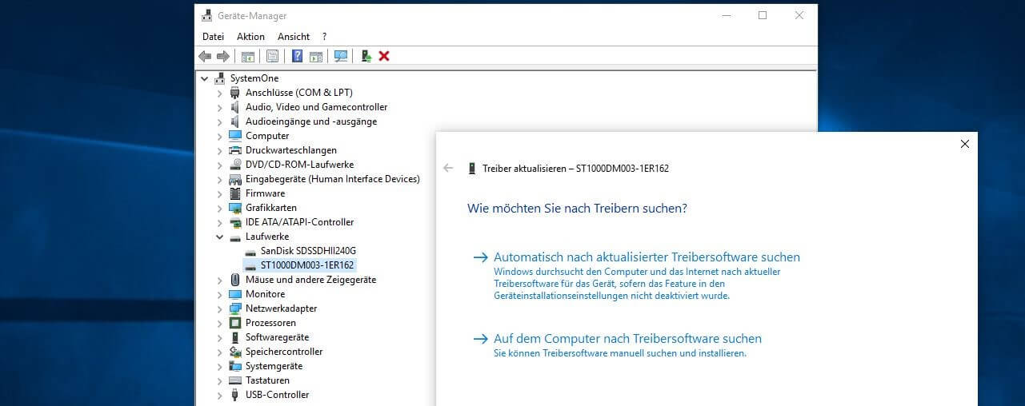
Task: Click the show/hide console tree toolbar icon
Action: (x=248, y=56)
